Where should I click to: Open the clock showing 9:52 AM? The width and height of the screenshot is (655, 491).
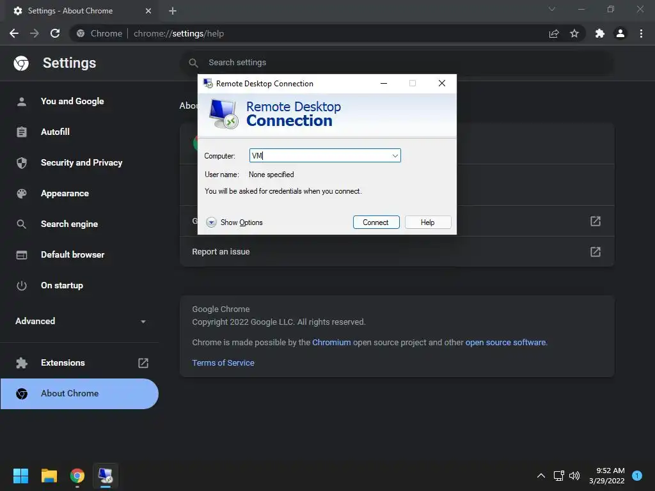point(607,476)
